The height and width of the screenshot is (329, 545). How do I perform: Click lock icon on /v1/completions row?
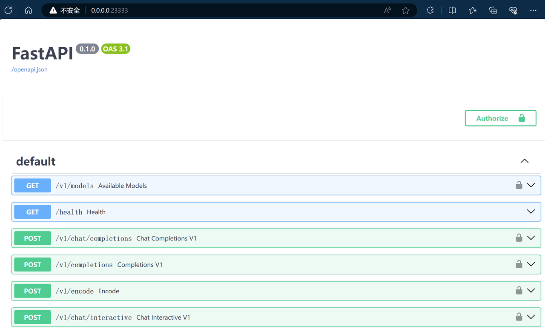click(519, 264)
